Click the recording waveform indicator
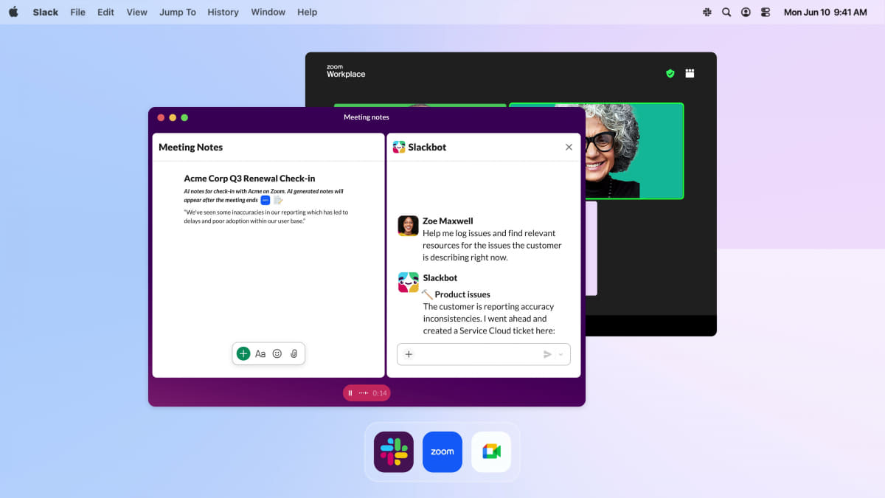The height and width of the screenshot is (498, 885). pyautogui.click(x=363, y=393)
